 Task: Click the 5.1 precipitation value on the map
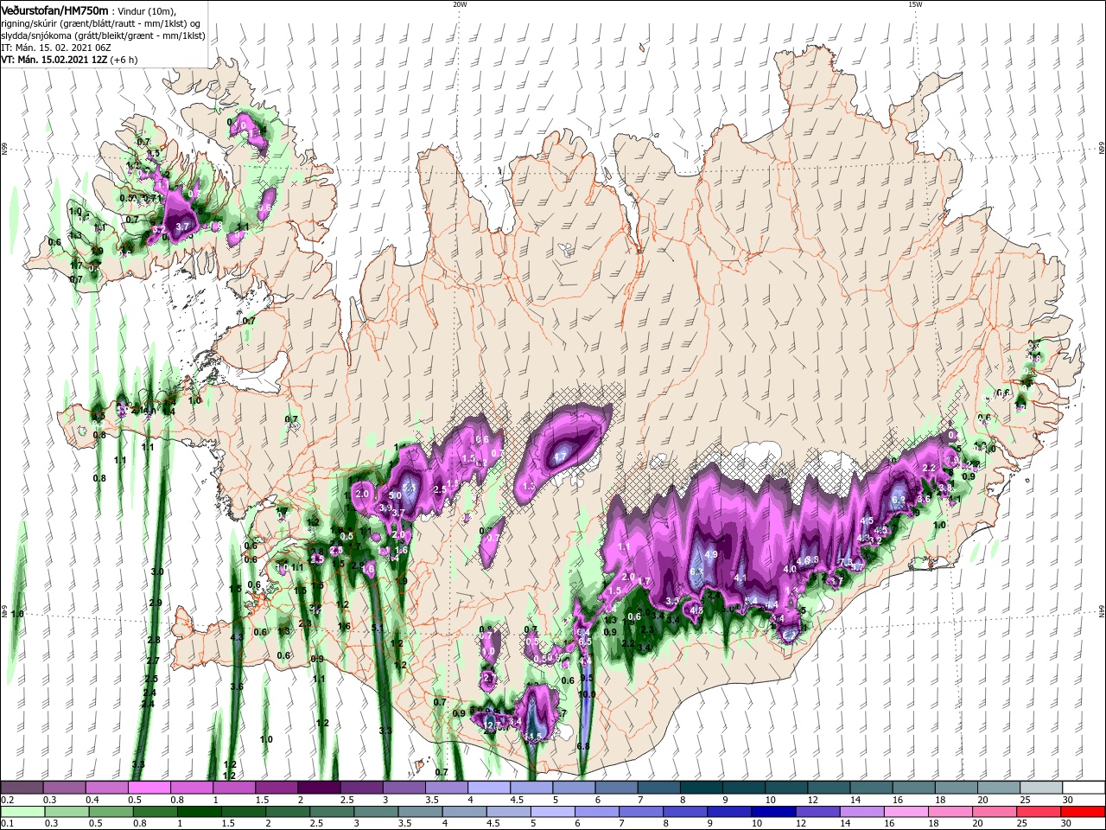(x=377, y=627)
